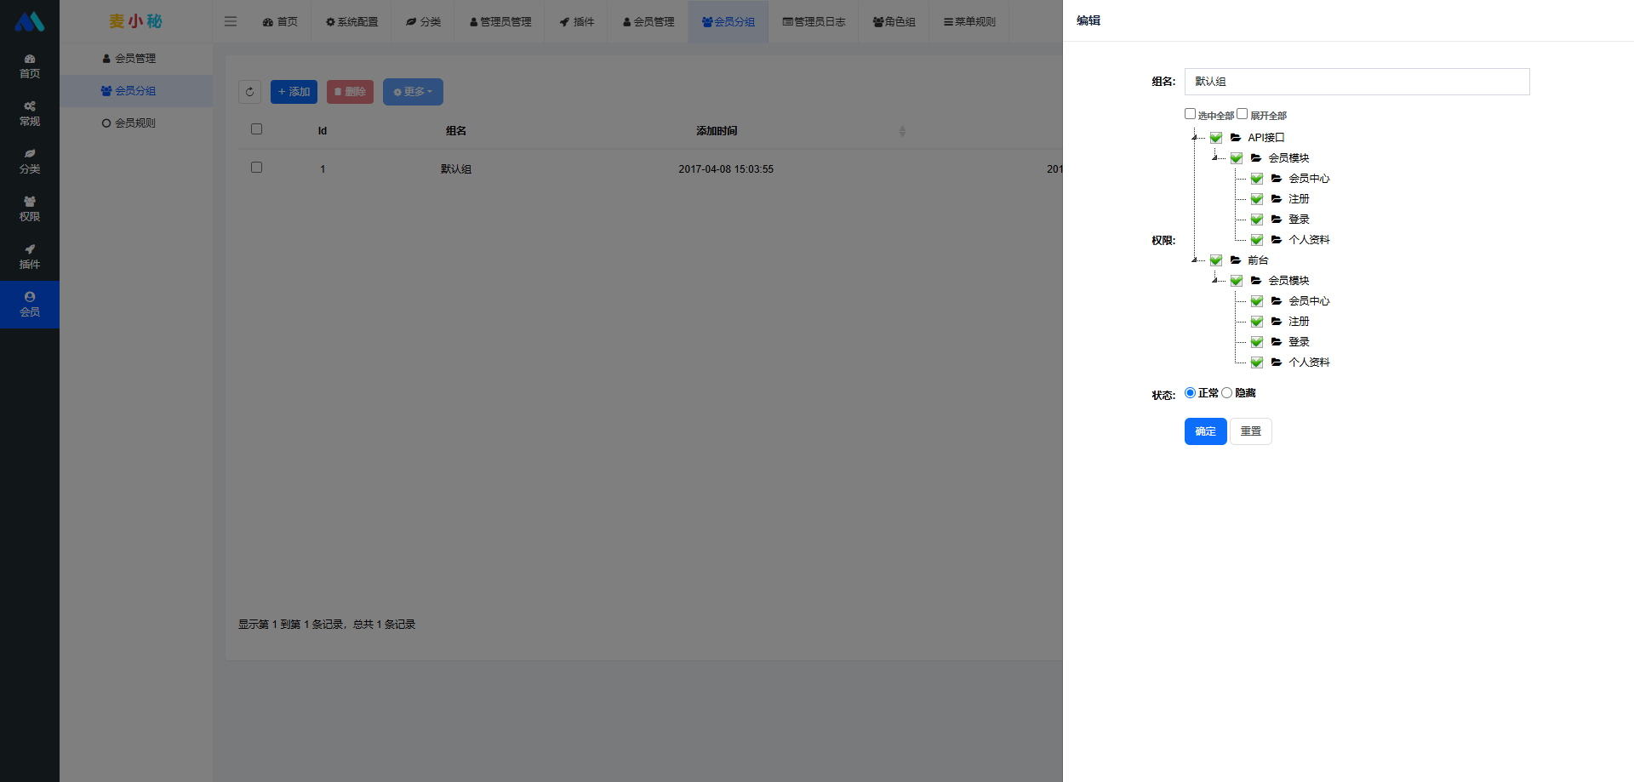
Task: Click the folder icon of 个人资料 under API接口
Action: (1277, 240)
